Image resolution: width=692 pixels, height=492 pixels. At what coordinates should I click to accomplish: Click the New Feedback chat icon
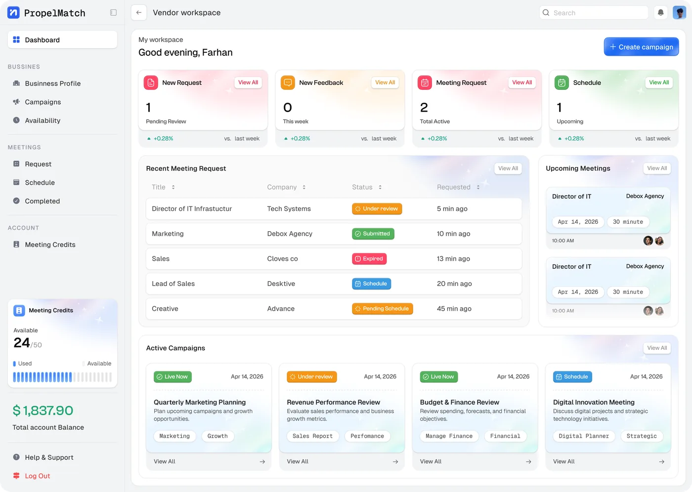click(288, 82)
